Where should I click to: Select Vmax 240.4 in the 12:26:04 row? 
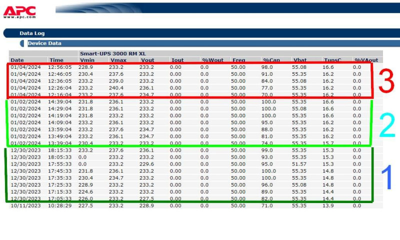click(x=116, y=88)
